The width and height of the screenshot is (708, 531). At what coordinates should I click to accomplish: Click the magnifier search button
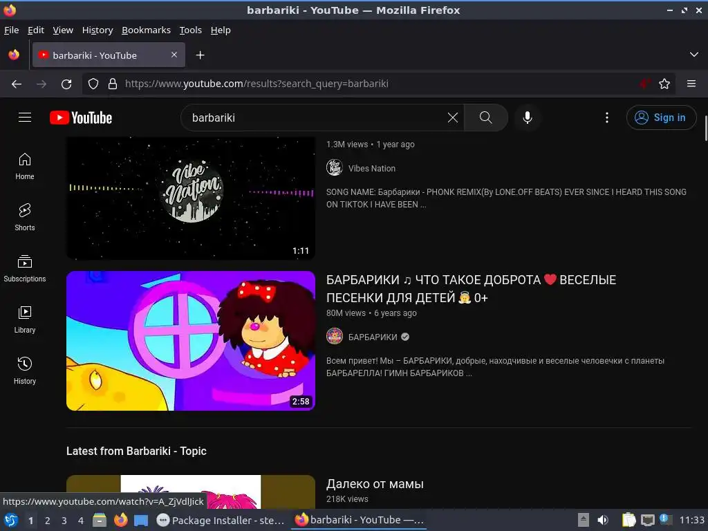pyautogui.click(x=486, y=118)
